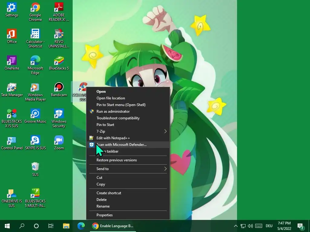The height and width of the screenshot is (232, 310).
Task: Launch Google Chrome from the desktop
Action: click(35, 12)
